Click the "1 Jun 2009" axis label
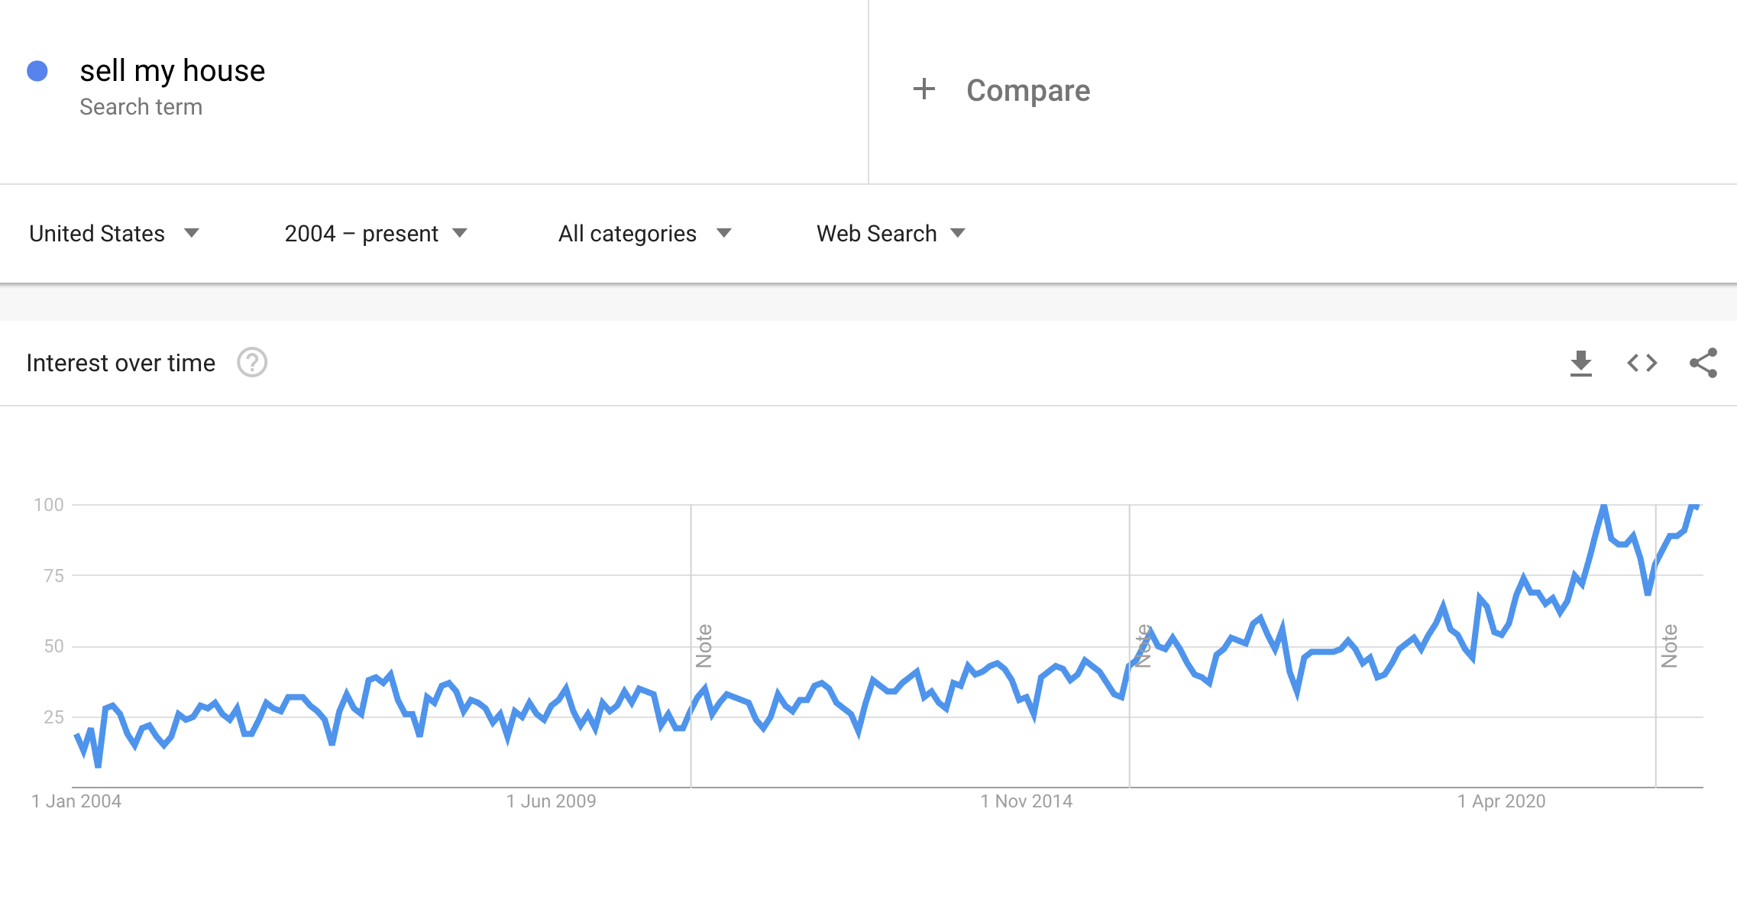Screen dimensions: 1737x909 click(x=551, y=801)
